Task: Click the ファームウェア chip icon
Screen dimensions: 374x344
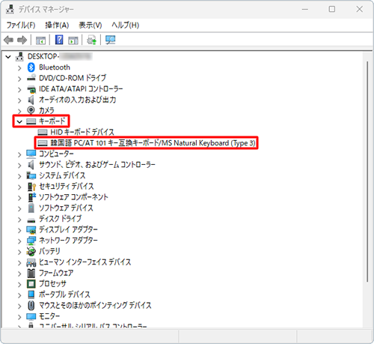Action: point(31,273)
